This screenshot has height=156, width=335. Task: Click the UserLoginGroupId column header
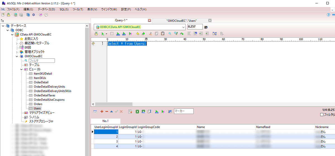click(106, 127)
